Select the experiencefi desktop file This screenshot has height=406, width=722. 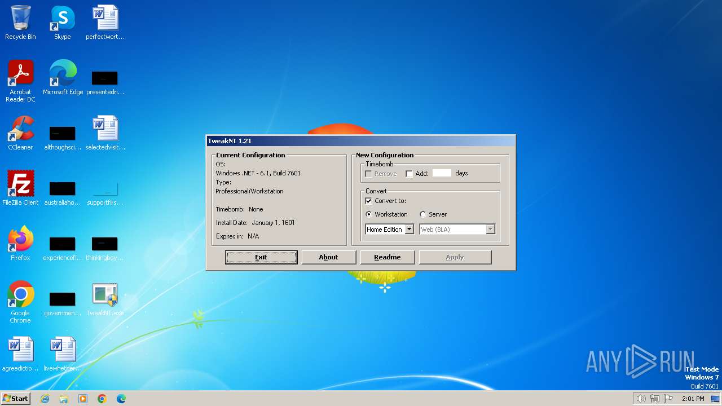click(63, 248)
